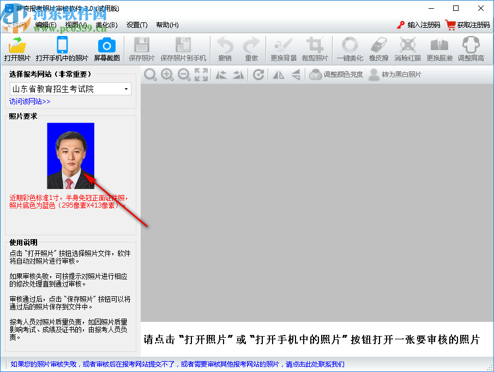Viewport: 494px width, 372px height.
Task: Click the zoom out magnifier icon
Action: coord(184,75)
